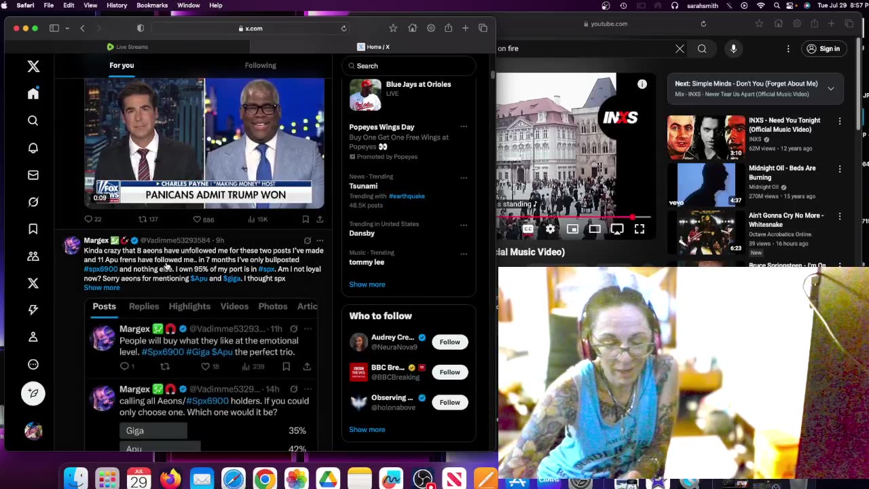
Task: Open the Safari History menu
Action: [x=117, y=5]
